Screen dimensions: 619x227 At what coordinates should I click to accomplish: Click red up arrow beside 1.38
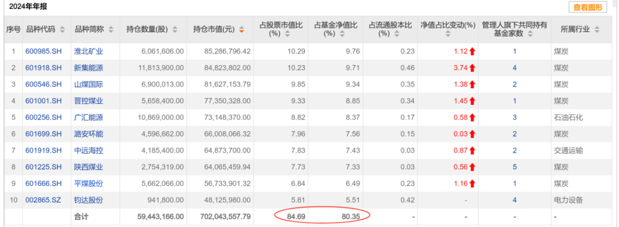472,84
